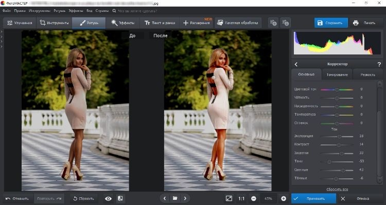Click the question mark help icon in Корректор

pyautogui.click(x=379, y=64)
